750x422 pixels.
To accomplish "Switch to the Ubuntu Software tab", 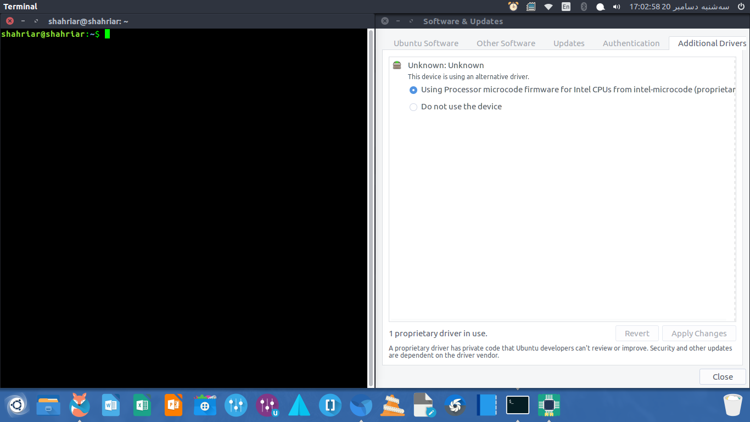I will 426,43.
